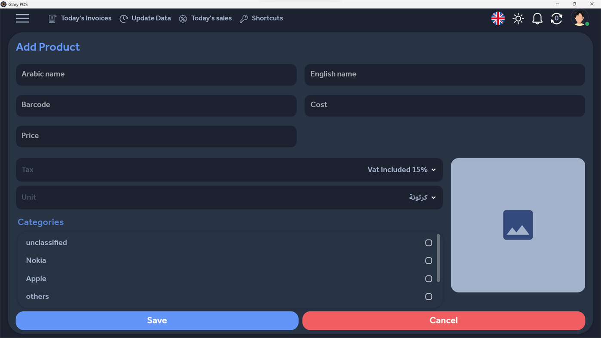The height and width of the screenshot is (338, 601).
Task: Enable the unclassified category checkbox
Action: tap(428, 243)
